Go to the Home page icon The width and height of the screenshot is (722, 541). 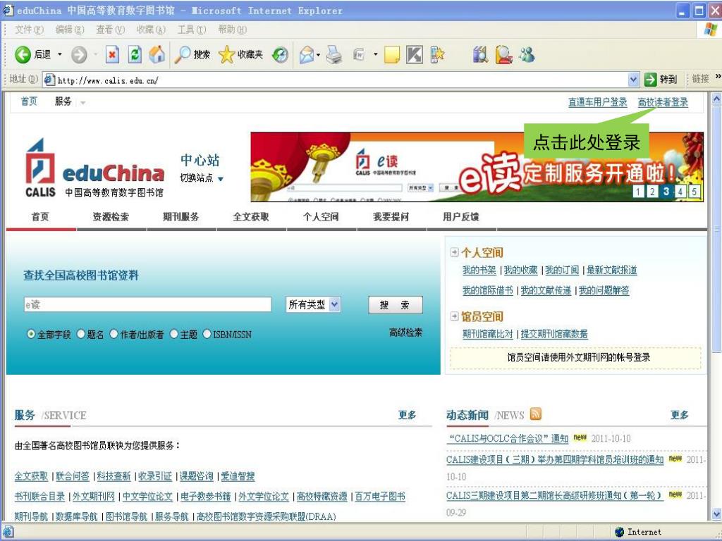pos(157,55)
